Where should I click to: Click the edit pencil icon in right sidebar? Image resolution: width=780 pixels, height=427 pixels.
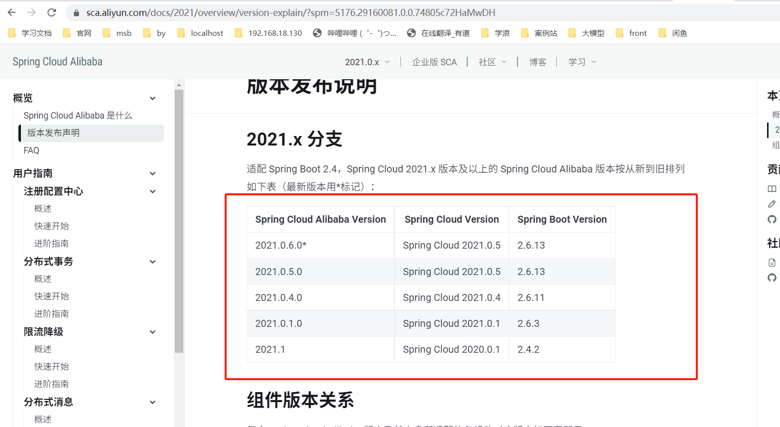pyautogui.click(x=772, y=204)
